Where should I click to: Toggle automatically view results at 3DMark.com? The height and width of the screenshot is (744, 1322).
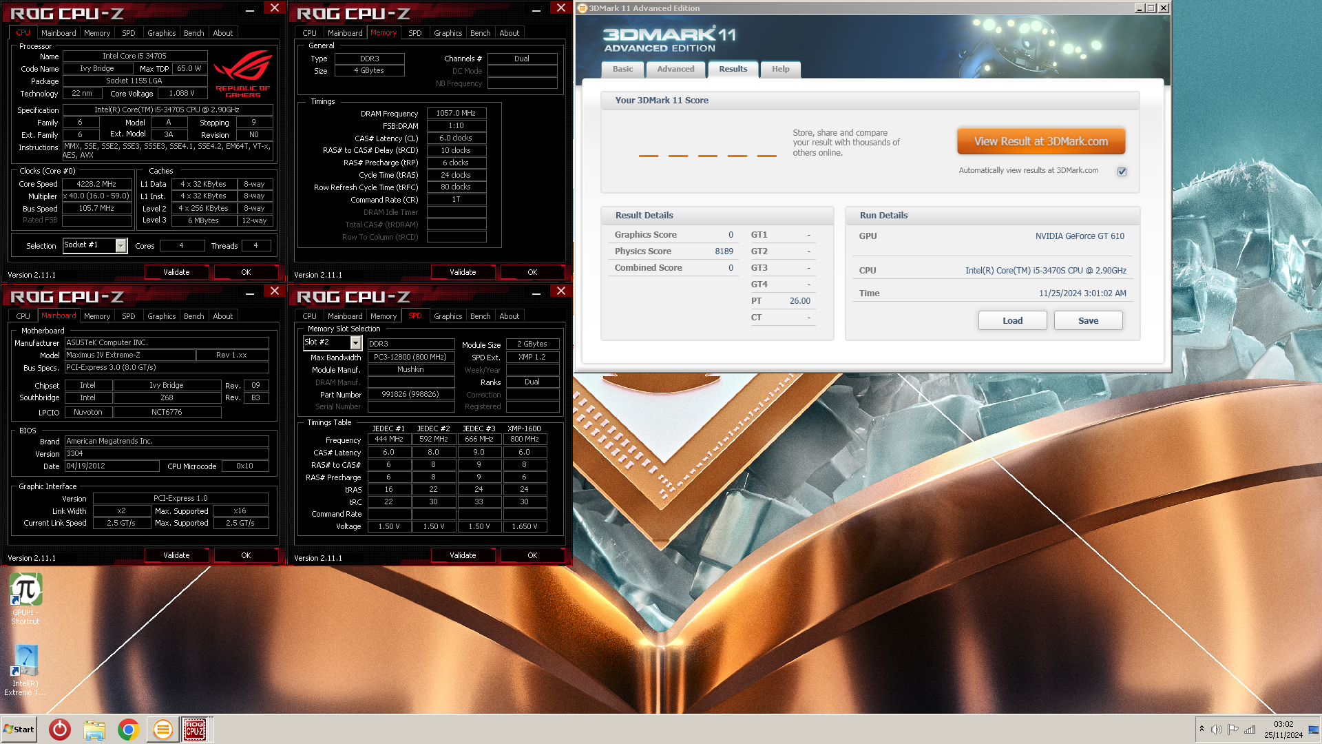point(1122,172)
